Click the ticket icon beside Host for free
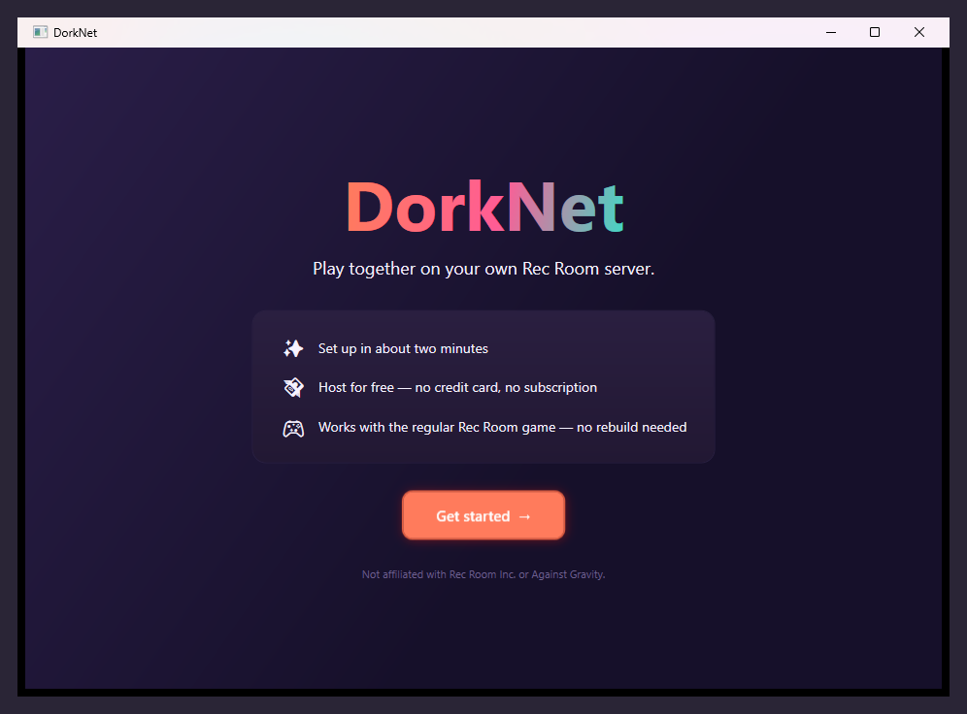The image size is (967, 714). [x=293, y=387]
